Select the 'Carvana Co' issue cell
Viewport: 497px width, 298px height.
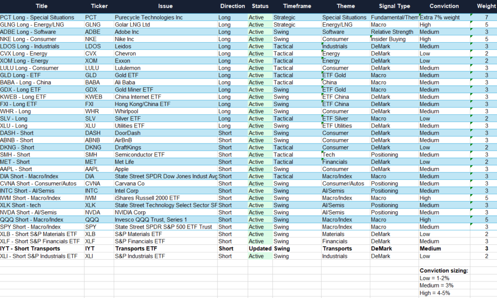pyautogui.click(x=166, y=184)
